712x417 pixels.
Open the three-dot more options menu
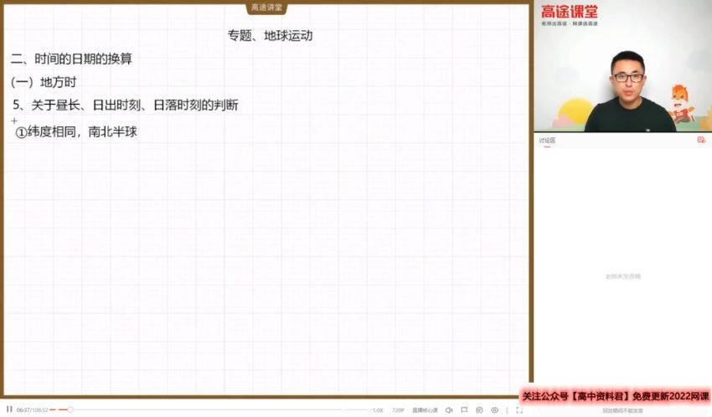pyautogui.click(x=508, y=410)
